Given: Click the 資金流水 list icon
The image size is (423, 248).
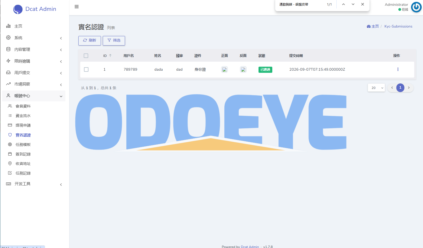Looking at the screenshot, I should tap(10, 115).
